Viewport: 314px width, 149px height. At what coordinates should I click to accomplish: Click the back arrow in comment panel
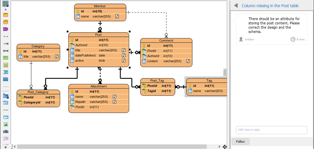pyautogui.click(x=236, y=5)
